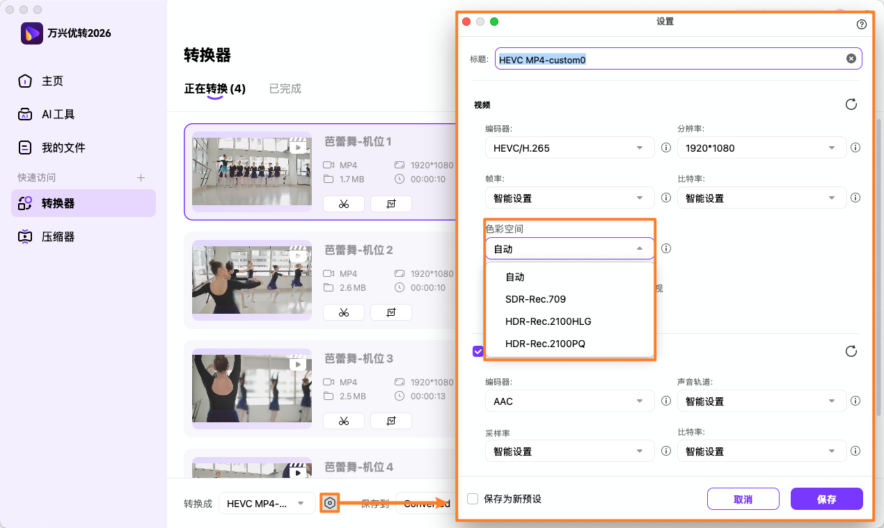Open the 采样率 dropdown
Screen dimensions: 884x528
(x=570, y=451)
